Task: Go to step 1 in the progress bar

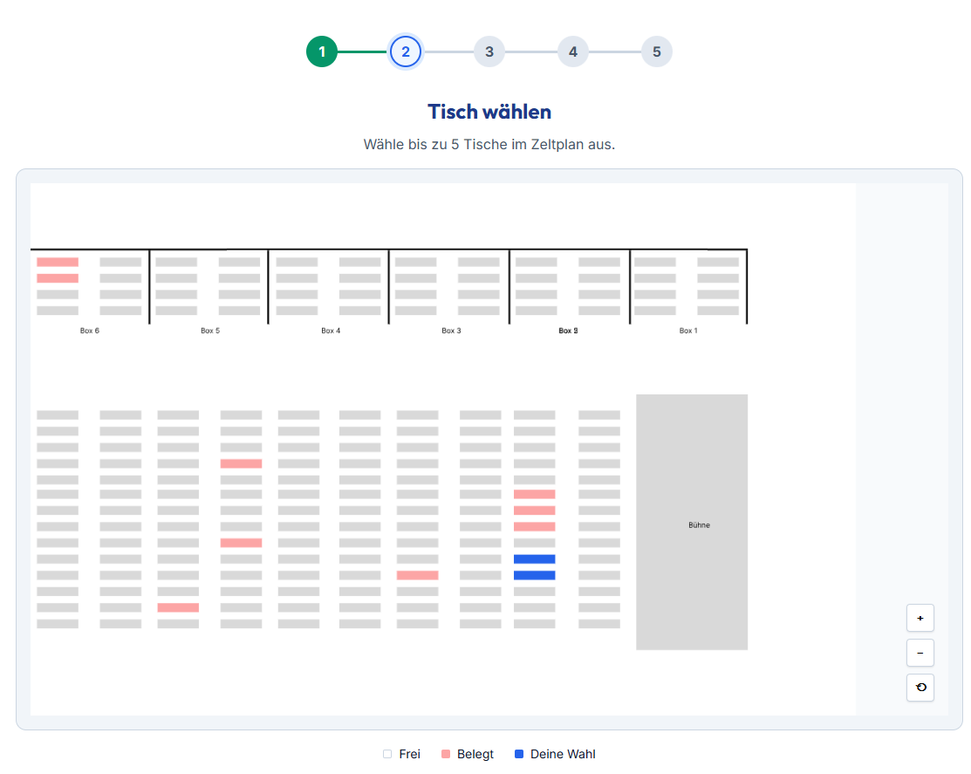Action: tap(322, 52)
